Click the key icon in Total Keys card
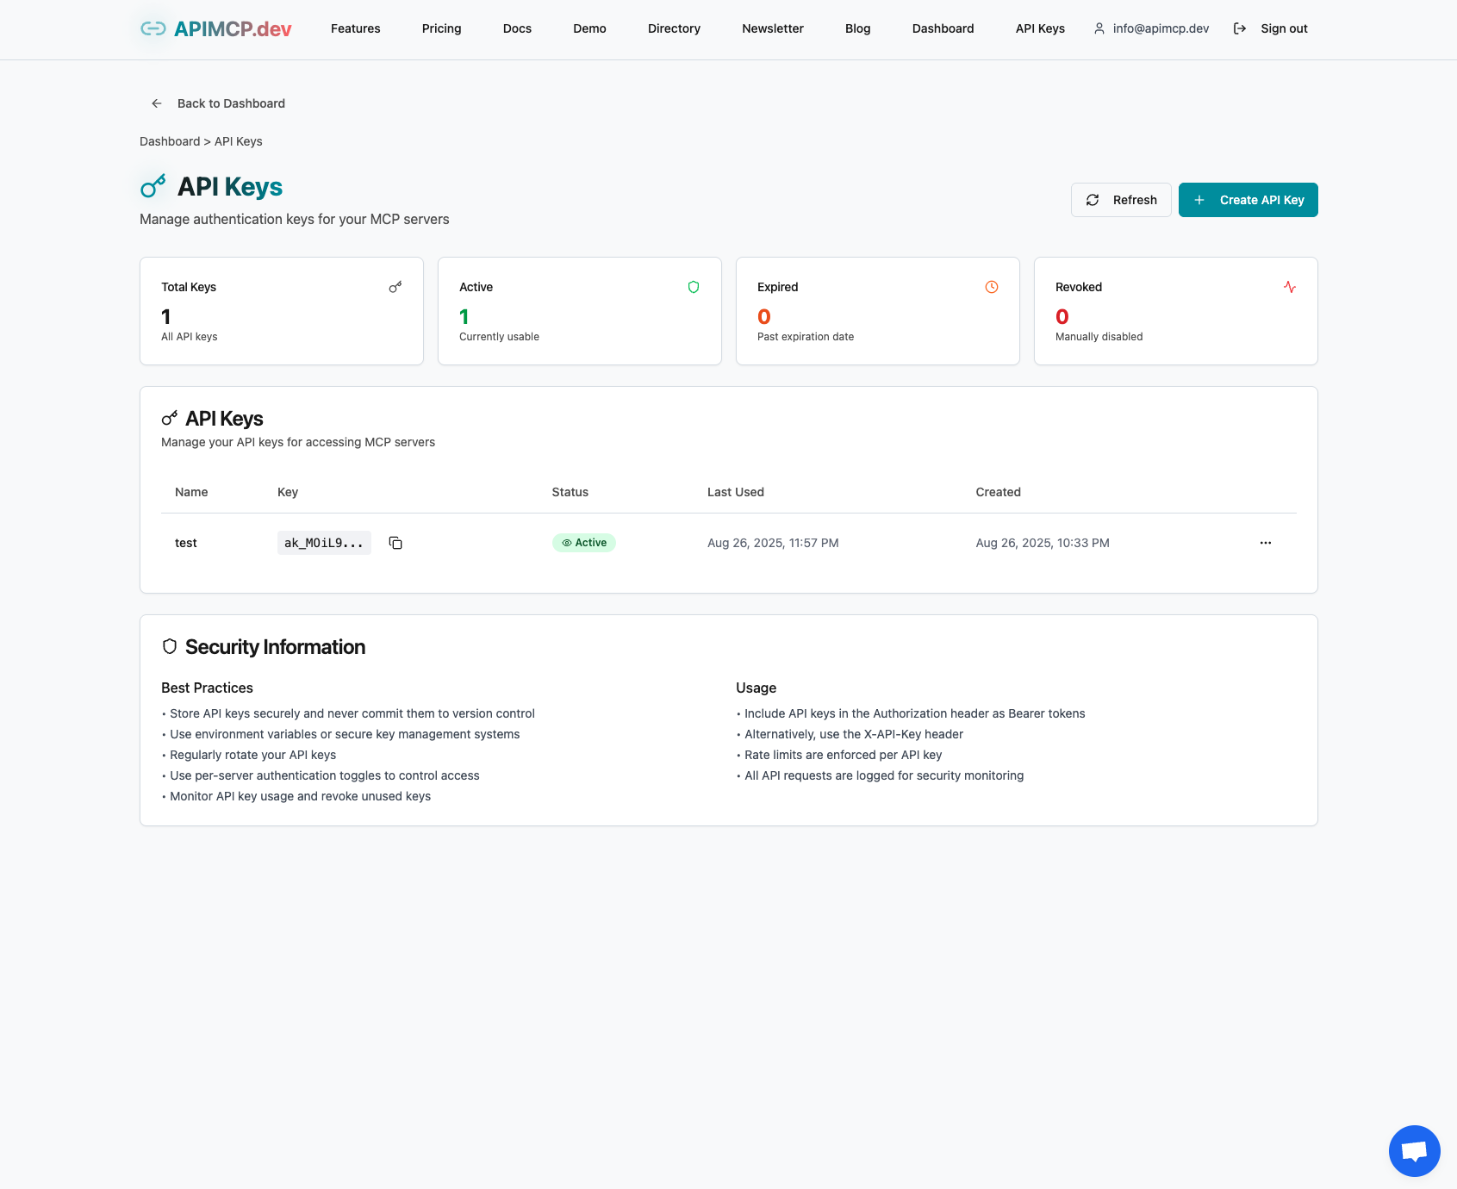 (395, 287)
